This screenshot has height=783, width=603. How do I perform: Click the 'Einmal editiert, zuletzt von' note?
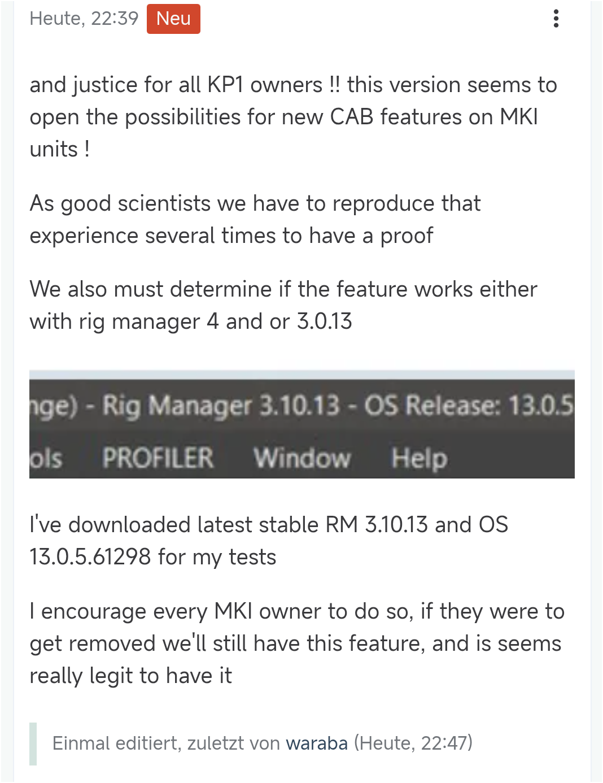tap(166, 743)
